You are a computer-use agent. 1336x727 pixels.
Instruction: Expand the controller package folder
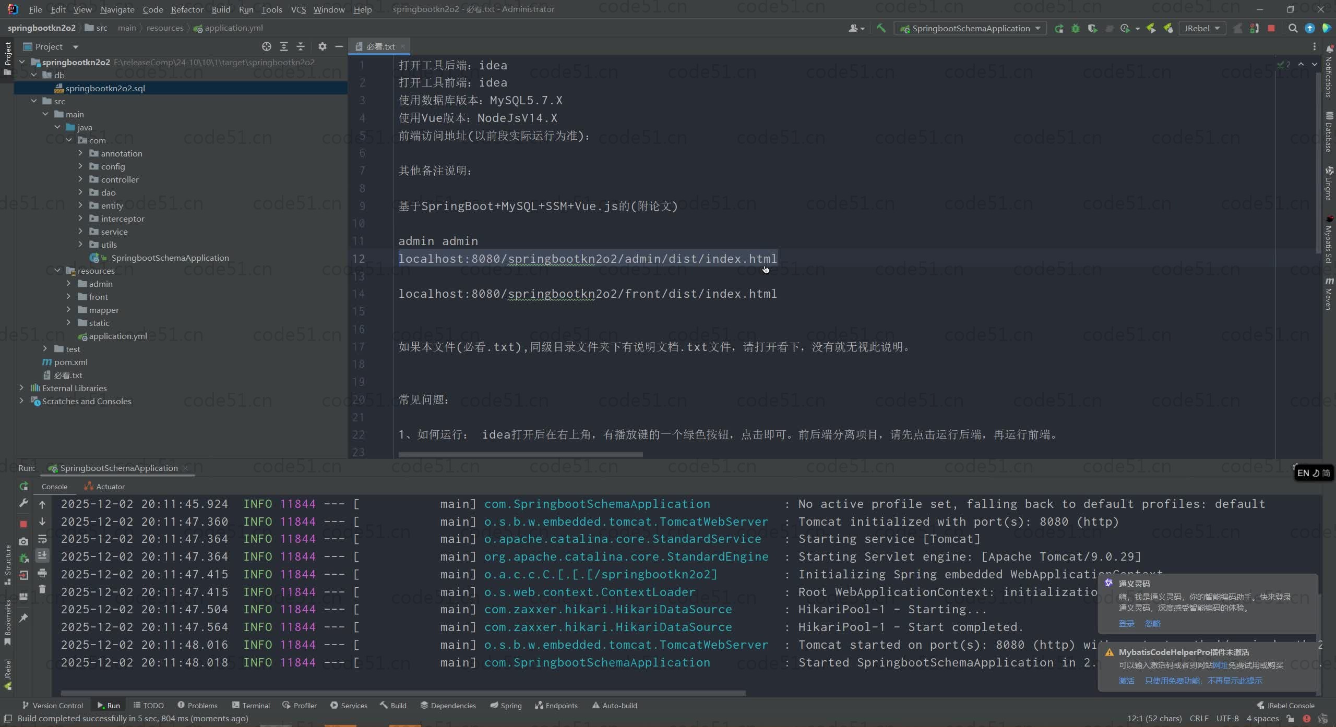click(x=80, y=179)
